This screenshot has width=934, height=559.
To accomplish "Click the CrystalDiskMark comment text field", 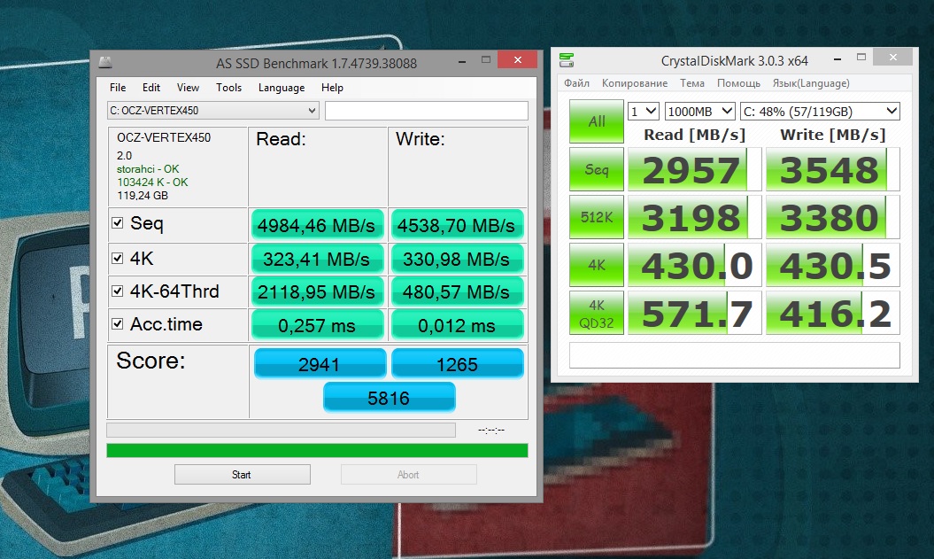I will click(734, 355).
